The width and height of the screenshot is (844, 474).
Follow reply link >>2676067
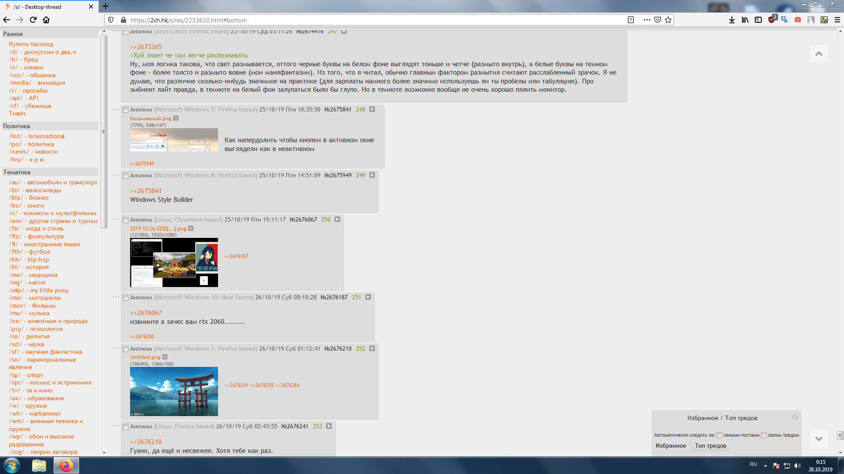tap(146, 313)
